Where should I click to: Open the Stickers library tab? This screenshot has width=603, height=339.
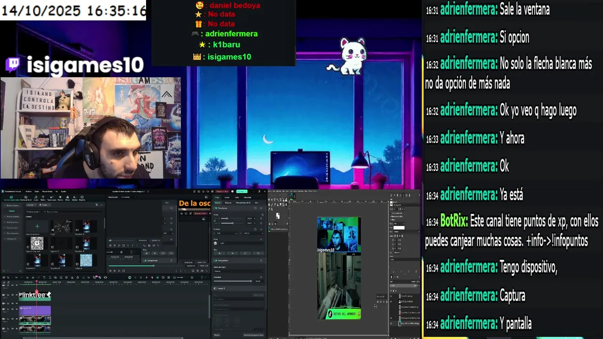tap(75, 198)
